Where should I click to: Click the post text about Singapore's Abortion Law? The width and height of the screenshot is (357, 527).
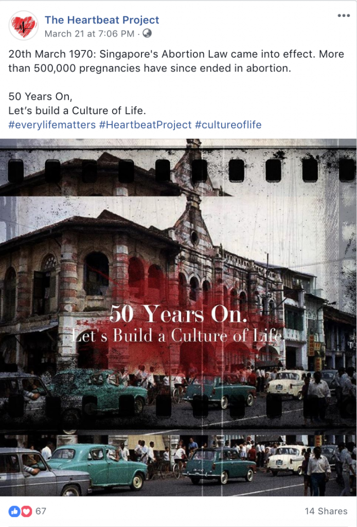coord(176,61)
